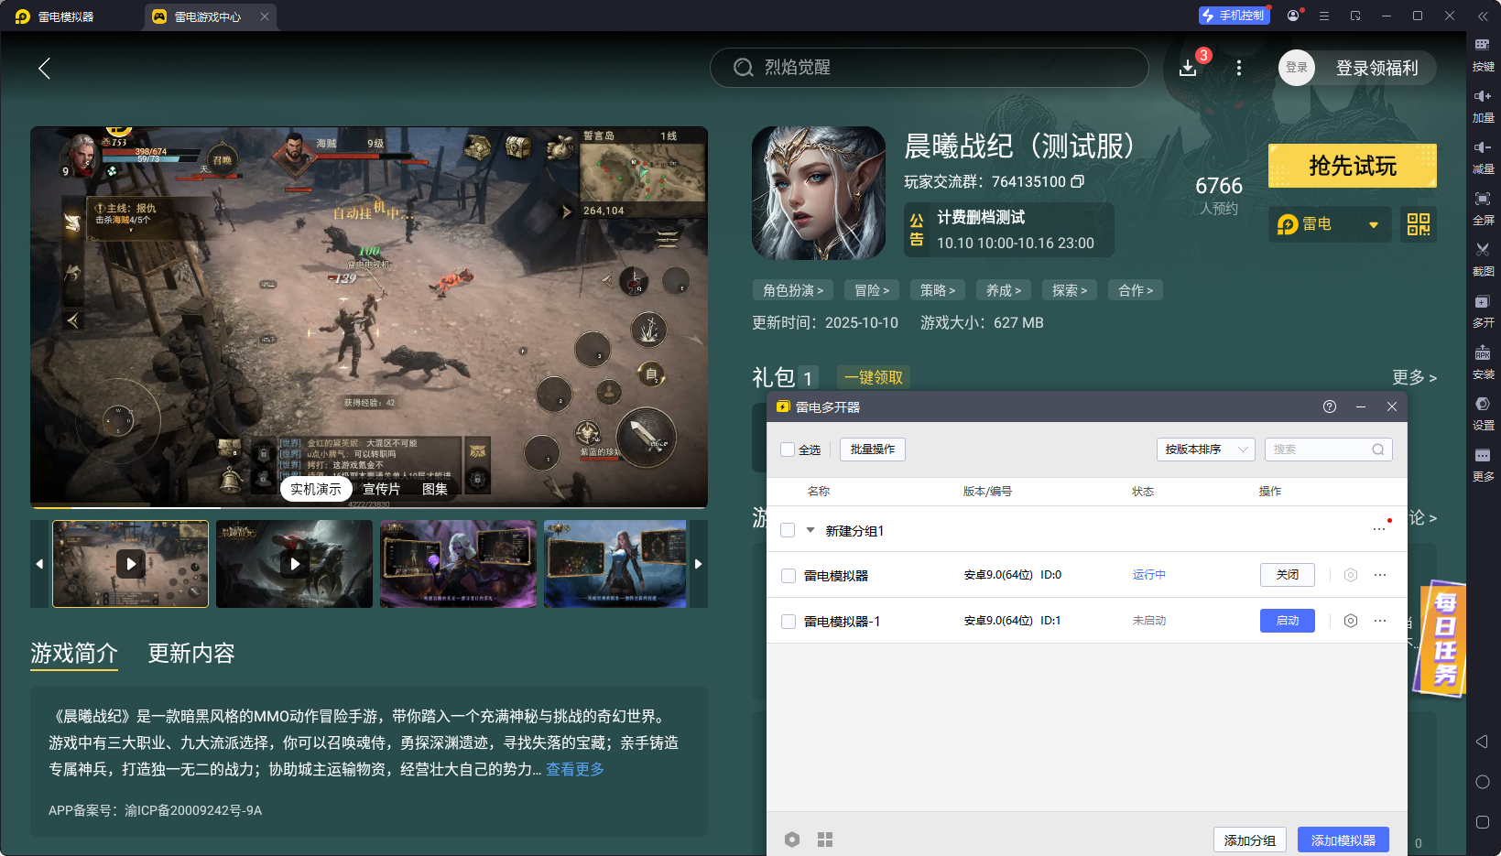Image resolution: width=1501 pixels, height=856 pixels.
Task: Click the Android back triangle button
Action: tap(1483, 742)
